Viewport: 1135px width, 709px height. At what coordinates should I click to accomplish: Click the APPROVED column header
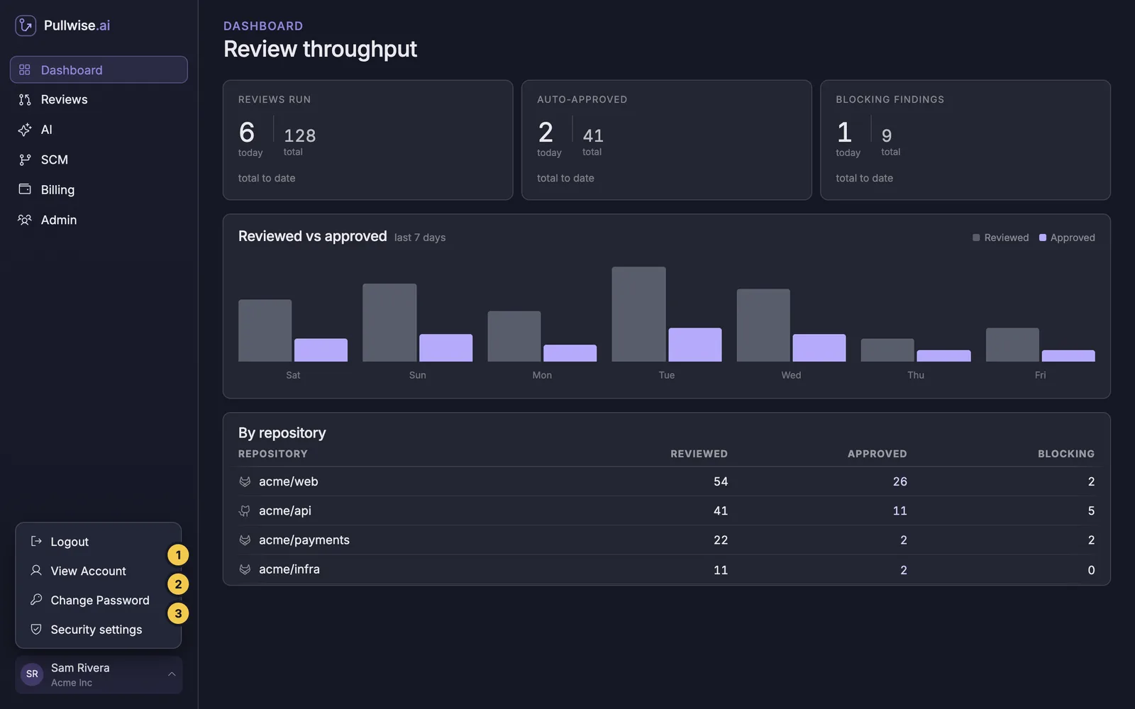877,454
